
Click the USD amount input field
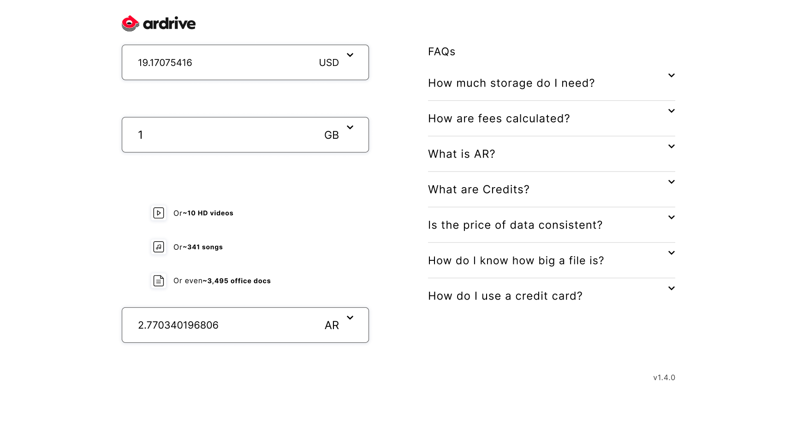(221, 63)
